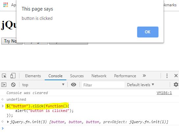The width and height of the screenshot is (179, 136).
Task: Click the alert("button is clicked") code line
Action: coord(44,111)
